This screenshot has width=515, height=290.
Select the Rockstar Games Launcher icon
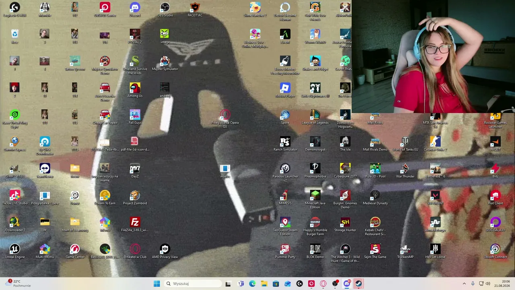pos(495,119)
